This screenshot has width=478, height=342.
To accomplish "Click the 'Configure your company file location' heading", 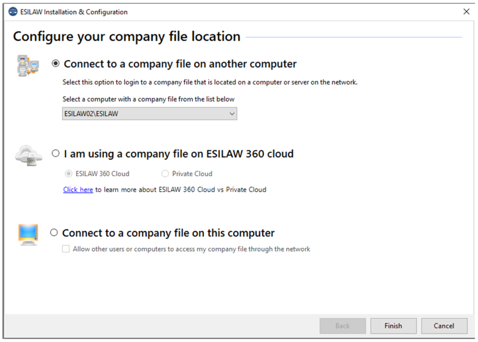I will click(x=127, y=36).
